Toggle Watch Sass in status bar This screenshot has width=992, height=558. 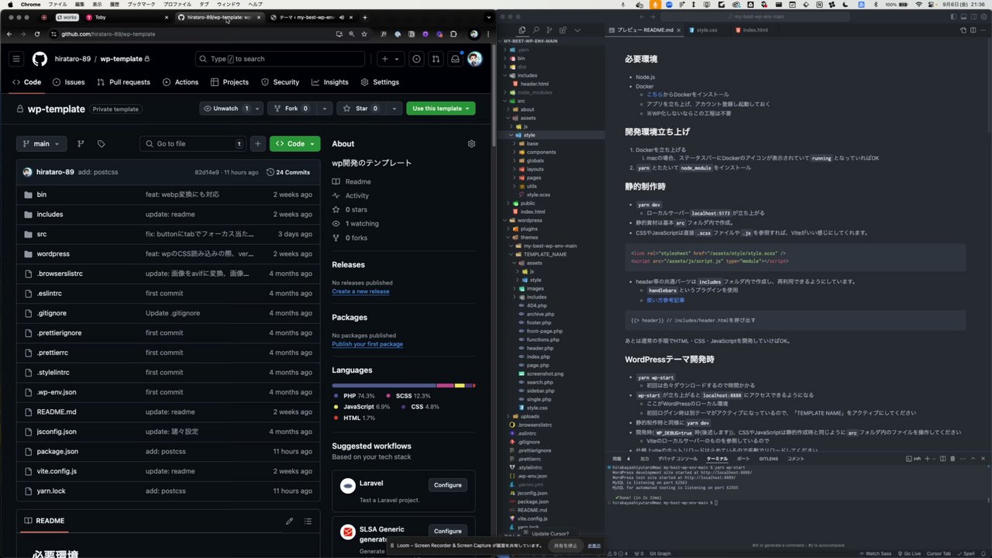click(875, 553)
